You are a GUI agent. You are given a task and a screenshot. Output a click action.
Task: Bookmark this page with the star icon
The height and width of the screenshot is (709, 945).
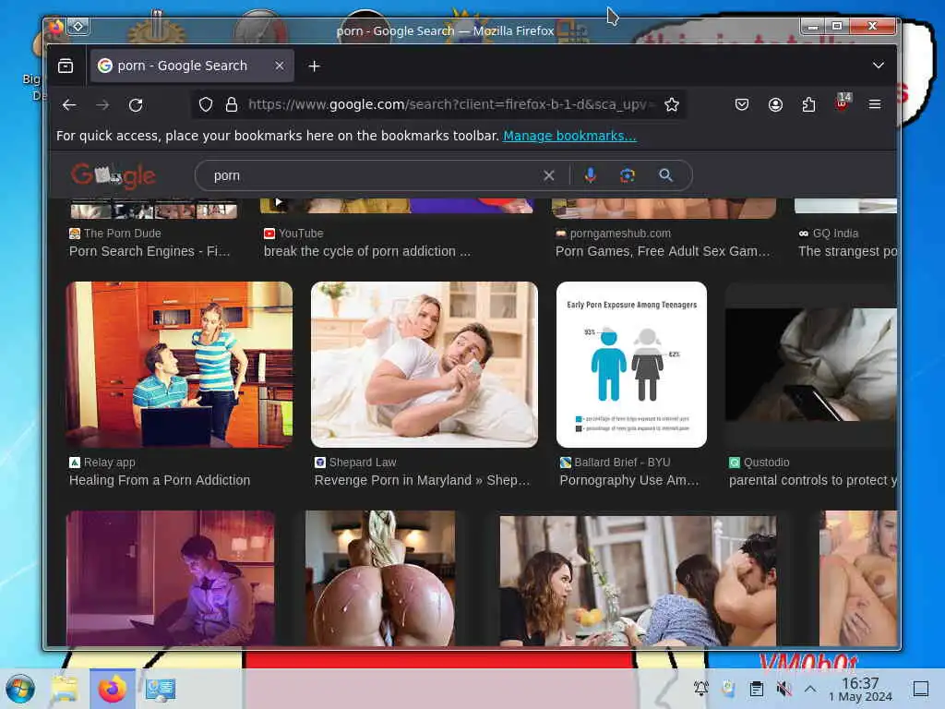point(672,105)
